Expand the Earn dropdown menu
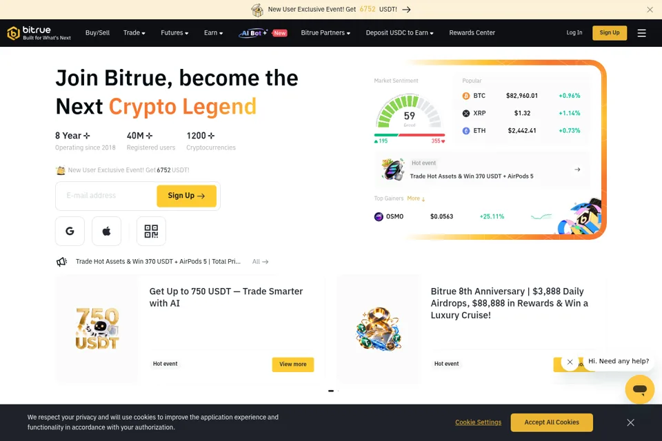The width and height of the screenshot is (662, 441). [x=213, y=33]
